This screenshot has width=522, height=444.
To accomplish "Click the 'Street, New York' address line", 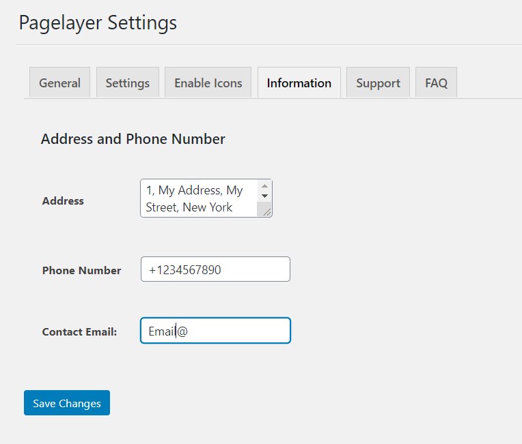I will coord(189,207).
